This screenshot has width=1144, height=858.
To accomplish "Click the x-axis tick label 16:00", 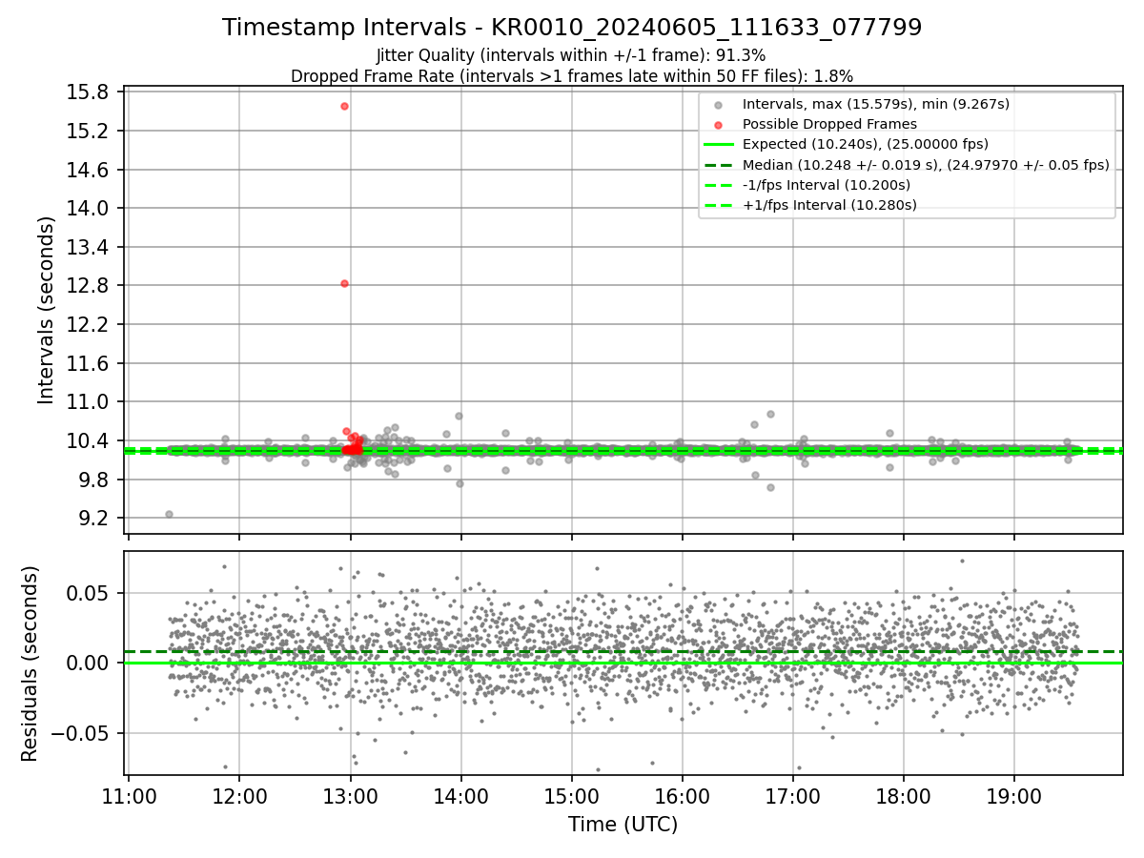I will point(682,797).
